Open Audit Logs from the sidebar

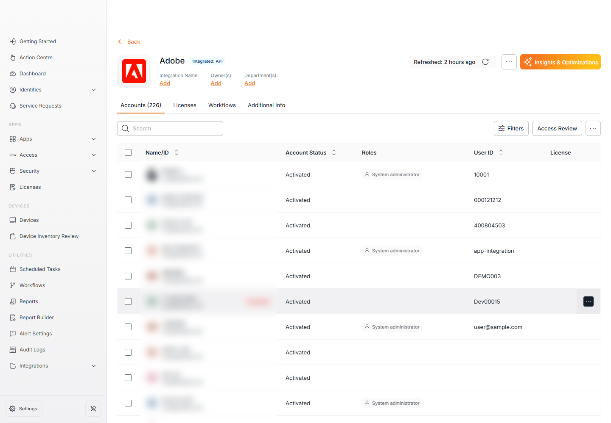click(32, 350)
